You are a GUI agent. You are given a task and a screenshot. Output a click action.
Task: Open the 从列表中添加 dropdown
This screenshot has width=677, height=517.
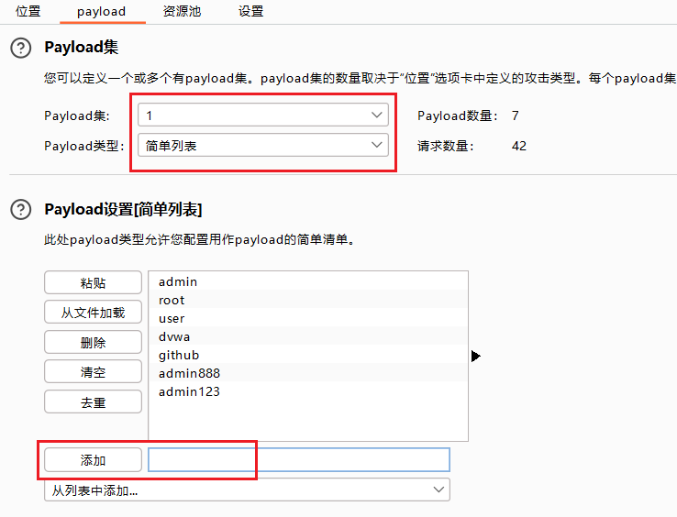tap(247, 490)
